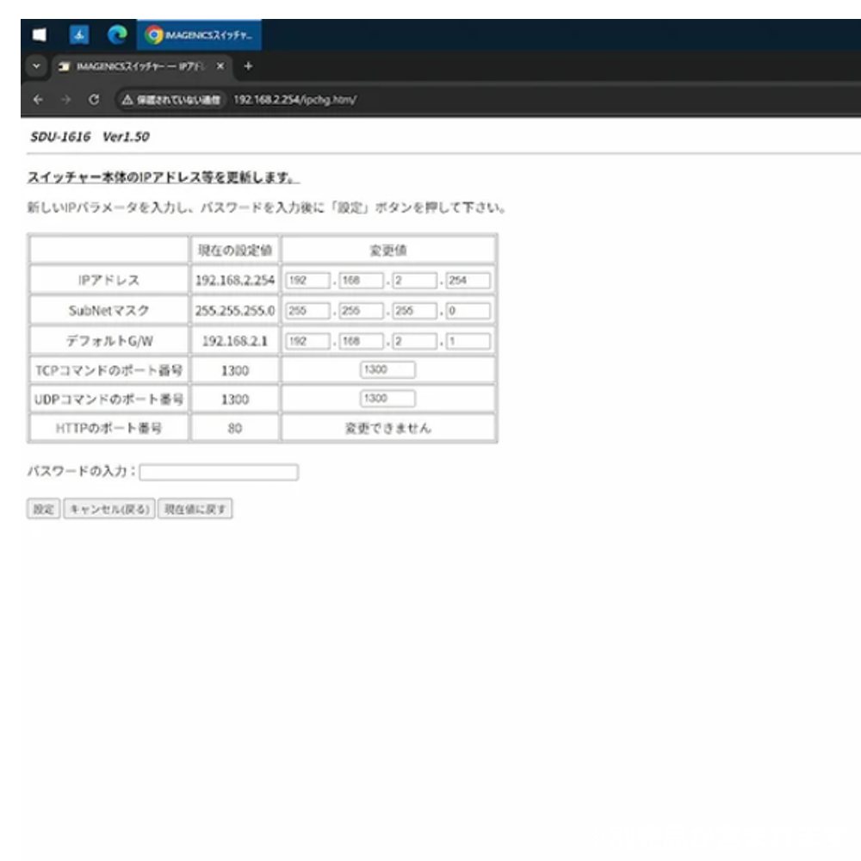Close the IMAGENICS browser tab

click(x=220, y=66)
